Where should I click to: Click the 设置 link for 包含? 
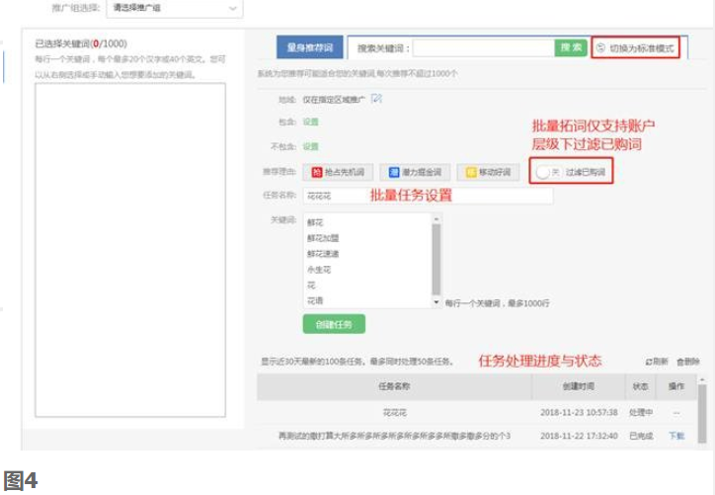pyautogui.click(x=310, y=122)
